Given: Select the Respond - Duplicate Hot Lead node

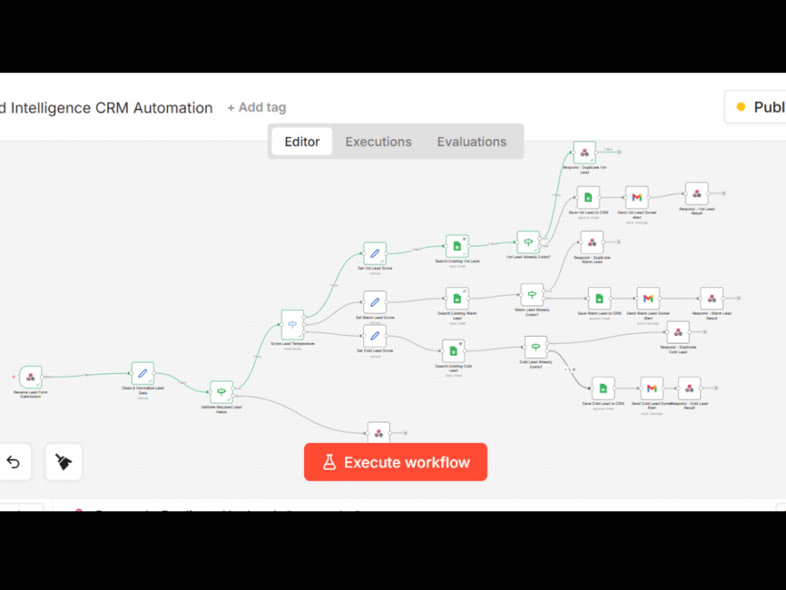Looking at the screenshot, I should click(x=585, y=153).
